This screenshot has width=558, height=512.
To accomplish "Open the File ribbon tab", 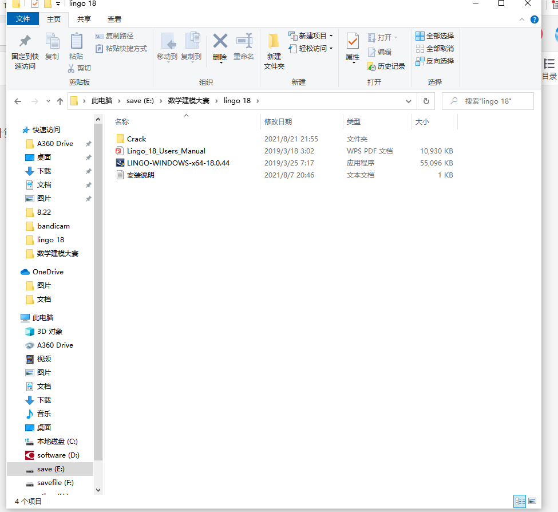I will (23, 19).
